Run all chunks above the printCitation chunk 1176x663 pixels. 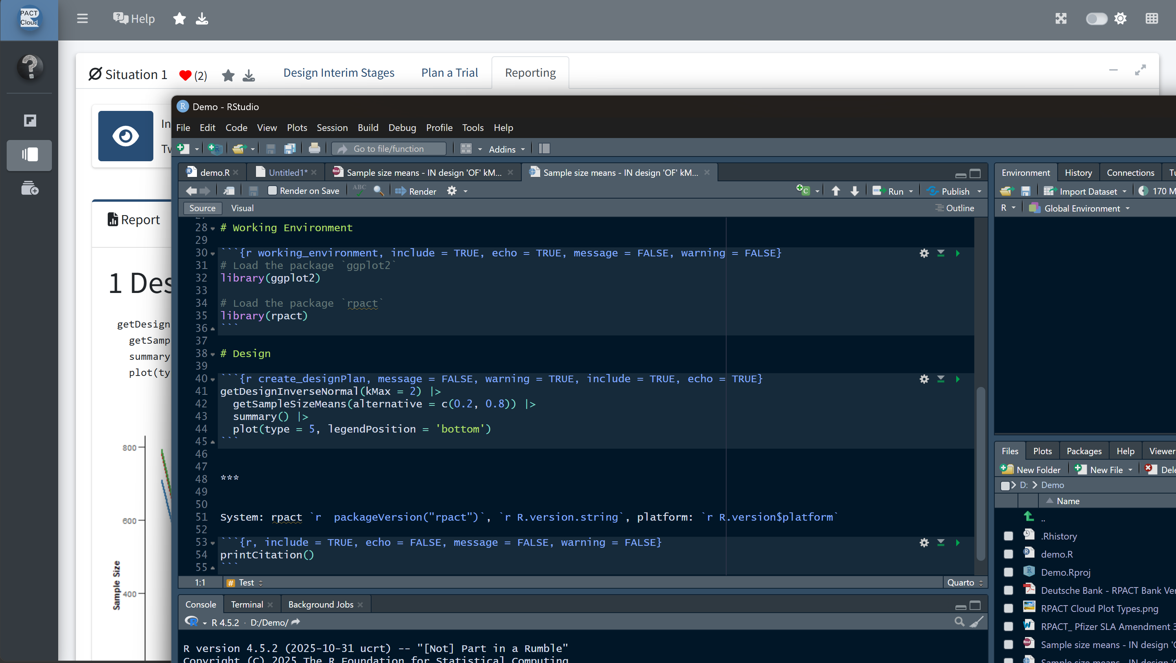(941, 542)
